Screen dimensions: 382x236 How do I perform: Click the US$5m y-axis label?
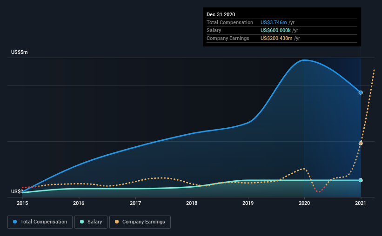[20, 52]
